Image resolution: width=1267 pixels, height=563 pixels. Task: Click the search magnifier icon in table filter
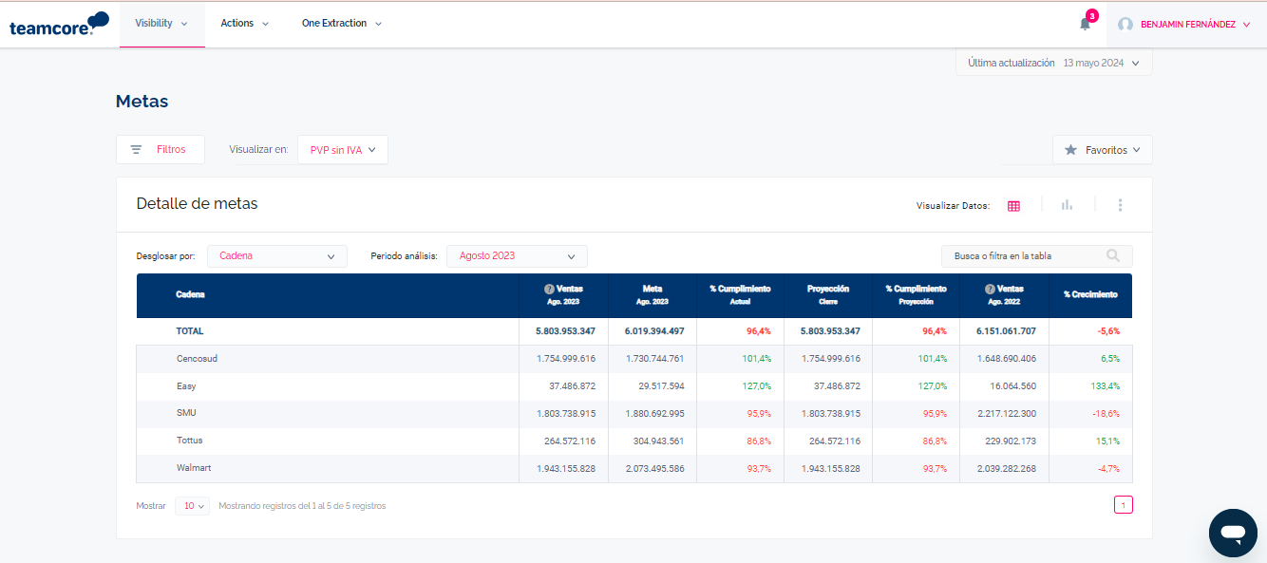(x=1113, y=256)
